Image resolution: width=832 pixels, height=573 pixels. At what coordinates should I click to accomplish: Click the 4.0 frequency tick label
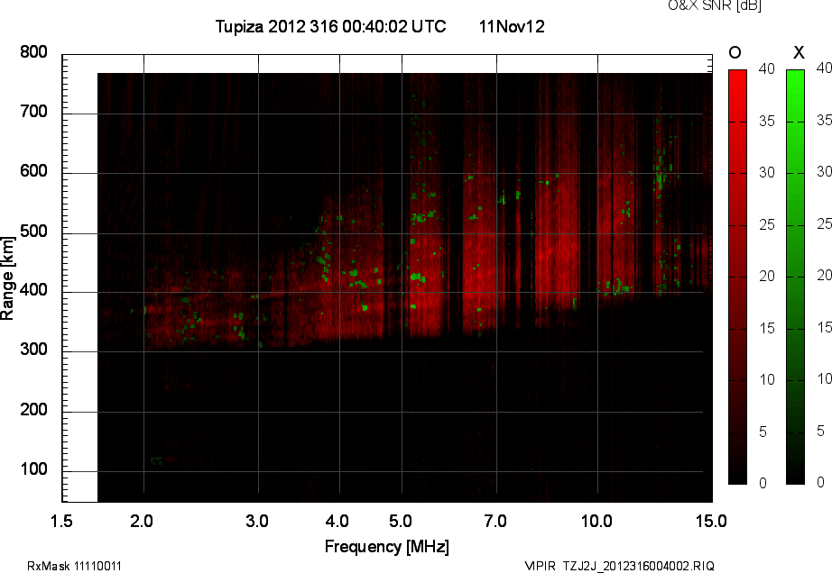click(337, 521)
